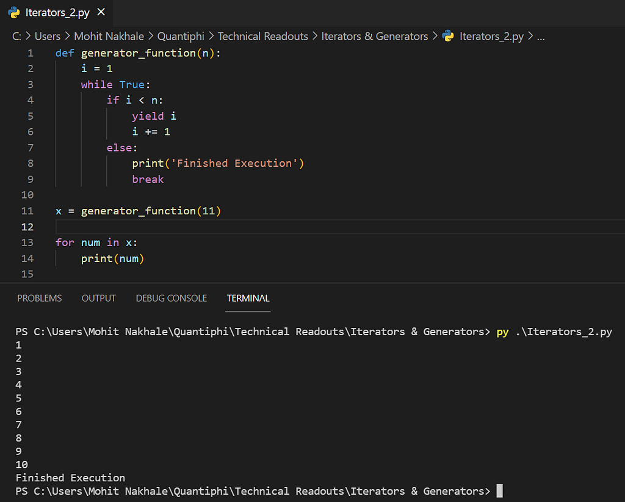The width and height of the screenshot is (625, 502).
Task: Click line number 11 in the gutter
Action: tap(27, 211)
